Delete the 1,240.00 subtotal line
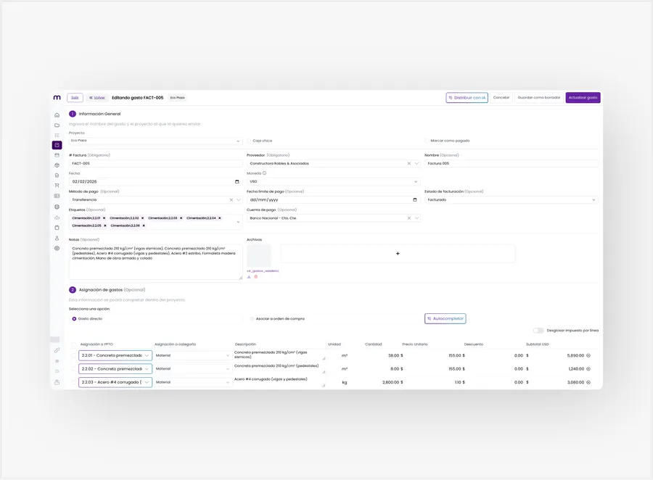The image size is (653, 480). click(588, 369)
